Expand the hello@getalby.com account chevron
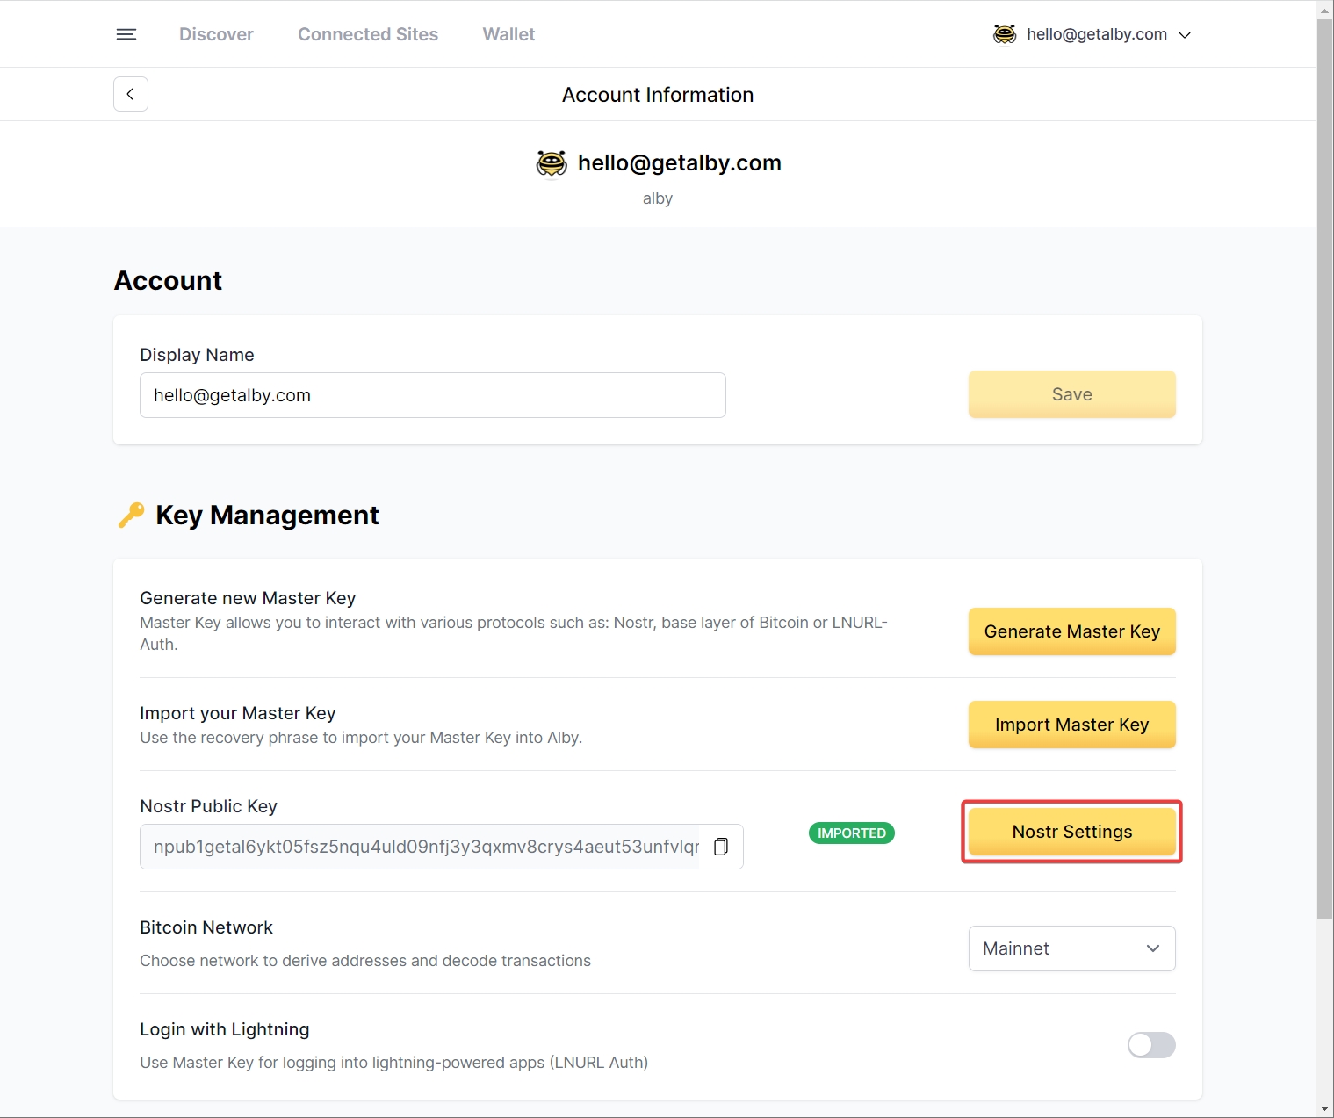The width and height of the screenshot is (1334, 1118). pyautogui.click(x=1185, y=35)
